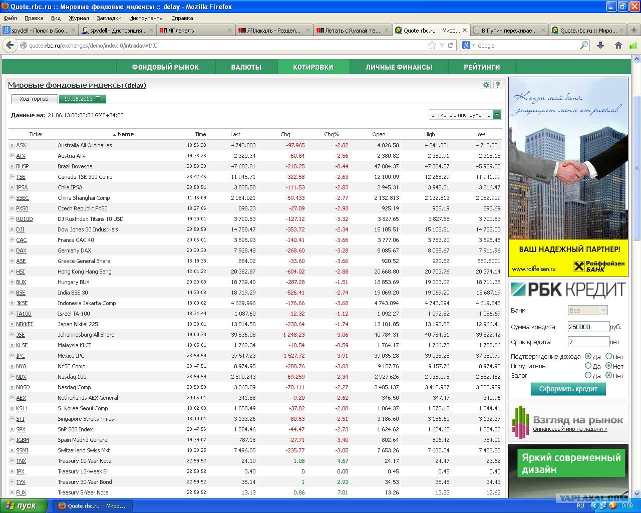Close the Quote.rbc.ru active tab
The height and width of the screenshot is (513, 641).
click(x=464, y=30)
